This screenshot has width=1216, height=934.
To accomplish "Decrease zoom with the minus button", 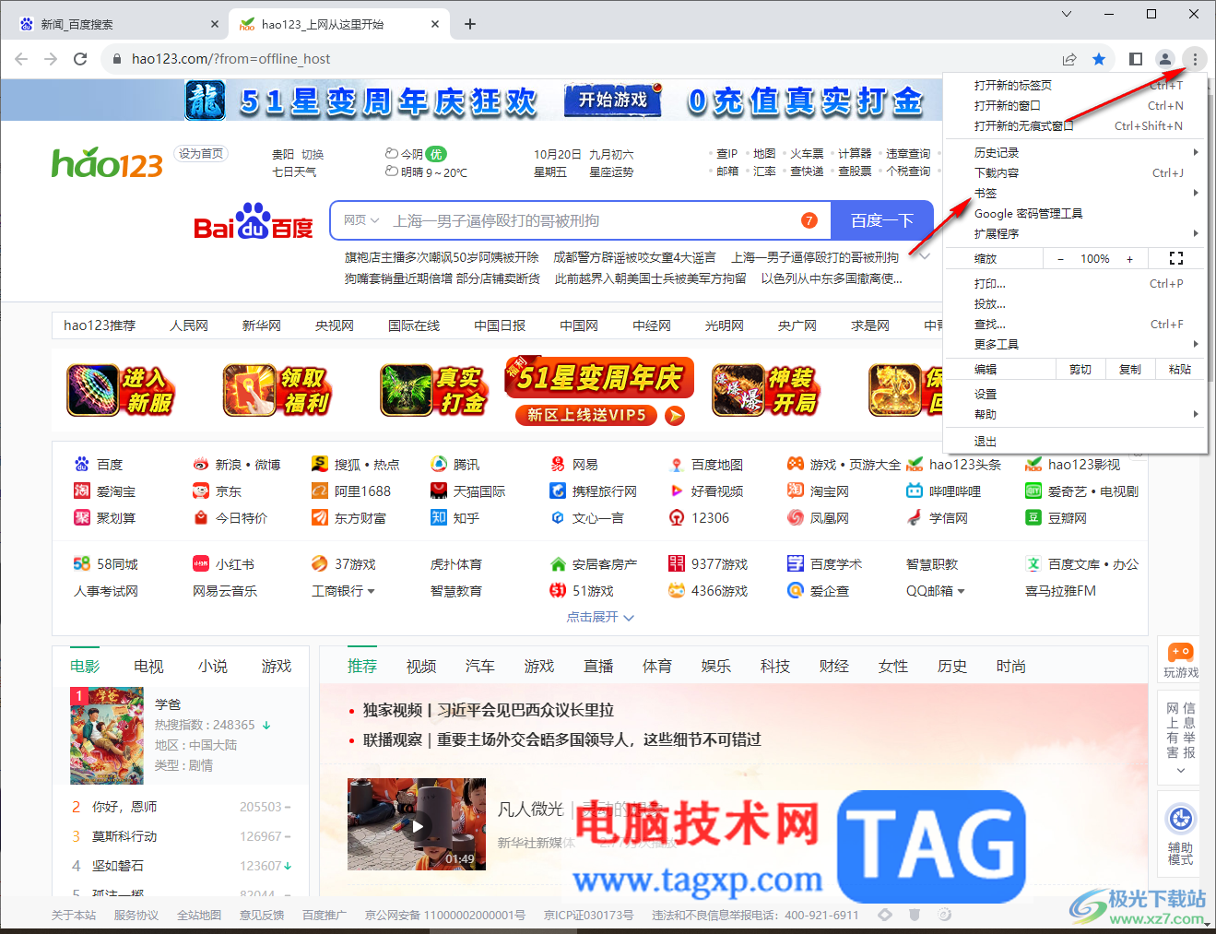I will [1060, 259].
